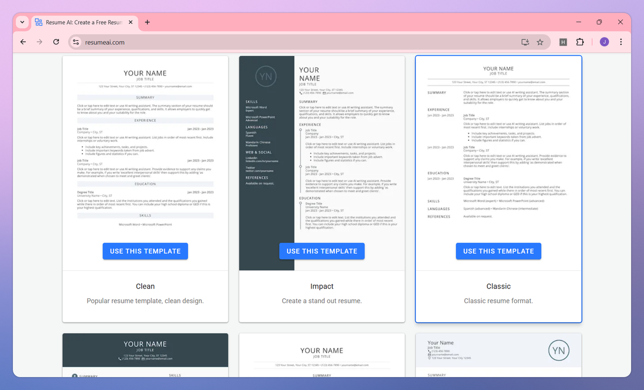Select the Resume AI browser tab
The height and width of the screenshot is (390, 644).
point(85,23)
